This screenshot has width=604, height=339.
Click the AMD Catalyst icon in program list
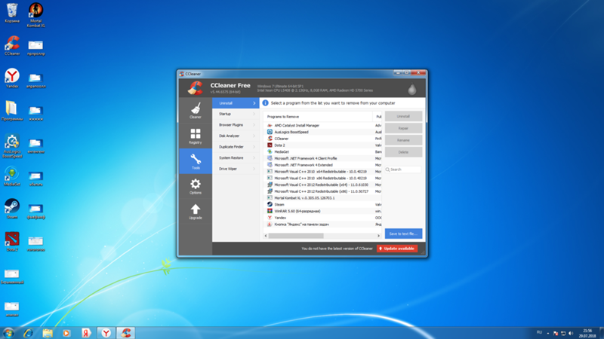[x=270, y=125]
